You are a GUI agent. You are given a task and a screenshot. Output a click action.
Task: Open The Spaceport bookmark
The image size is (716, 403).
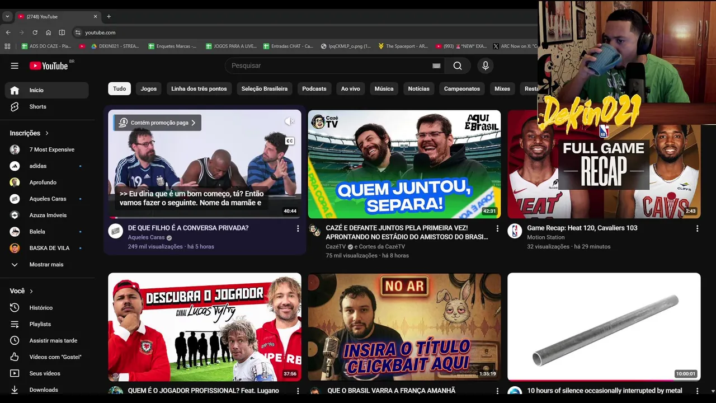[403, 46]
